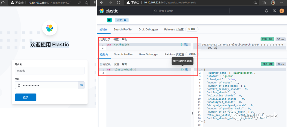Open 设置 above the GET _cluster/health request
The image size is (287, 129).
pos(116,64)
